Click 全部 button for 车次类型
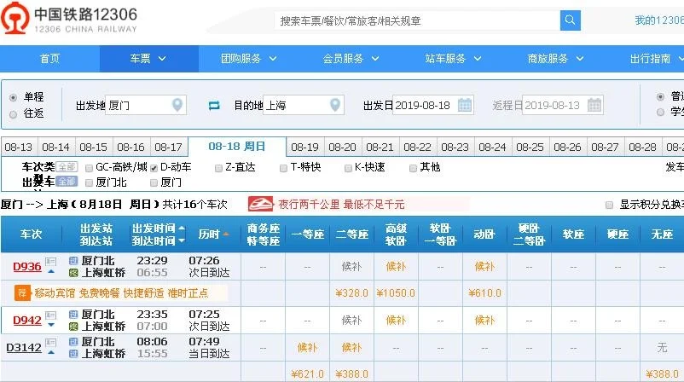This screenshot has width=684, height=382. click(x=67, y=166)
